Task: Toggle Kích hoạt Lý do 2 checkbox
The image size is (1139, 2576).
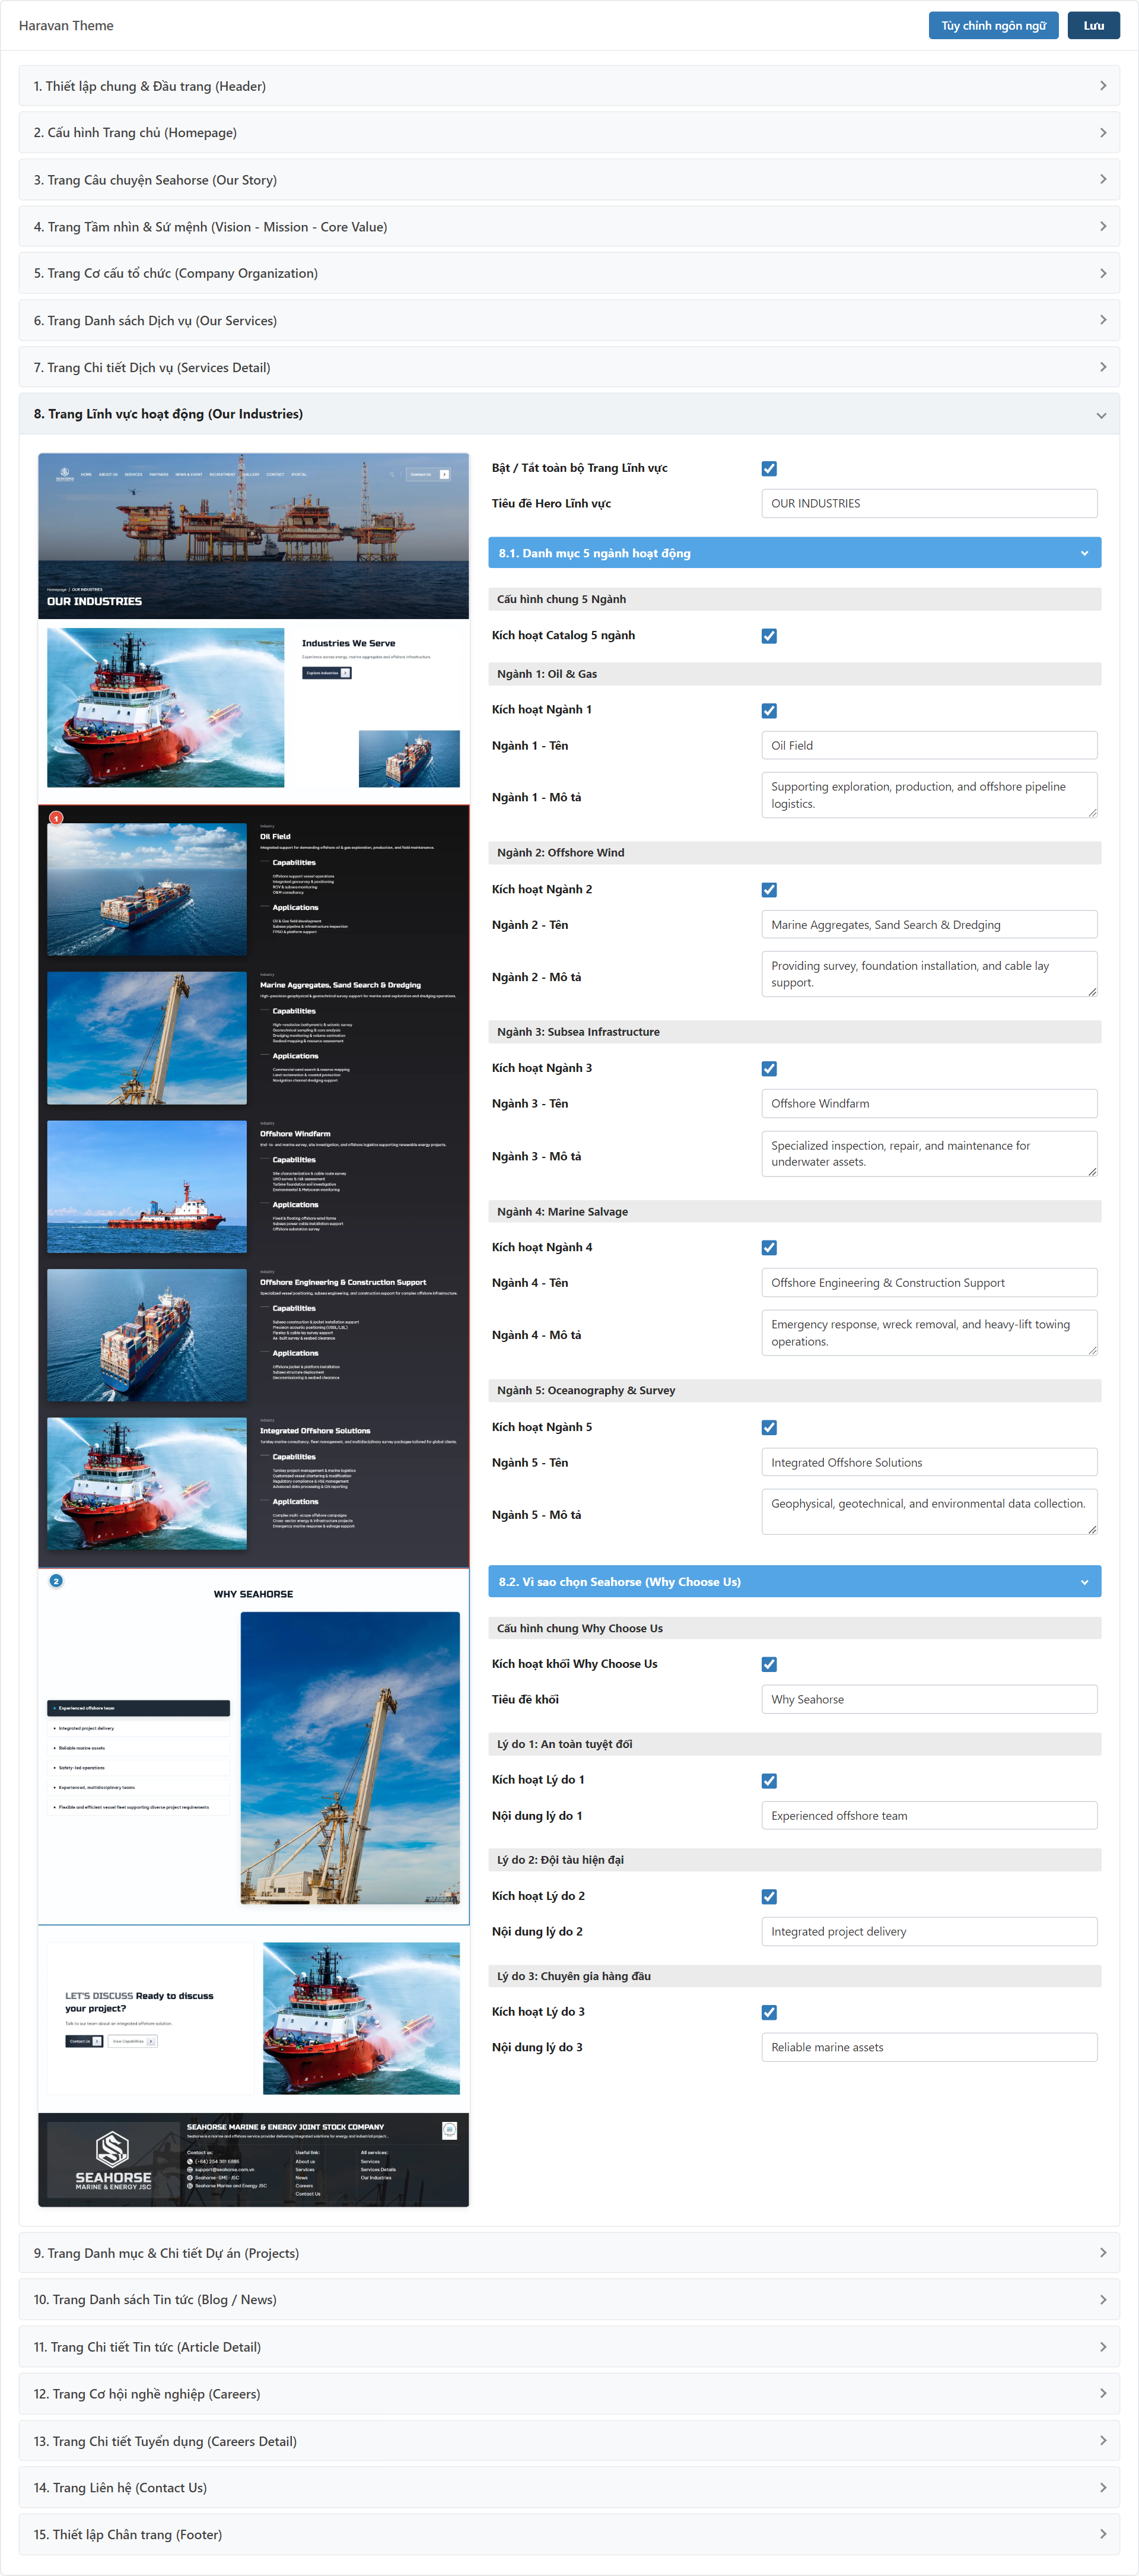Action: (769, 1896)
